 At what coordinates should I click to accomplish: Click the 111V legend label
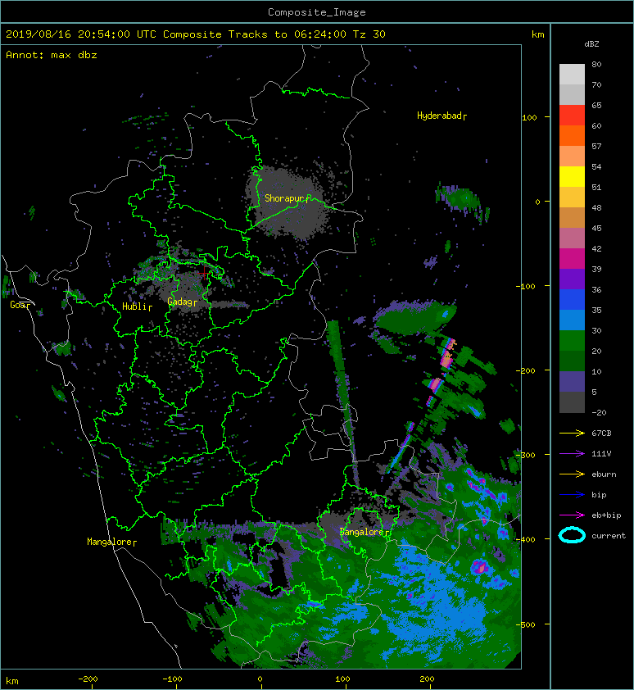pos(601,454)
